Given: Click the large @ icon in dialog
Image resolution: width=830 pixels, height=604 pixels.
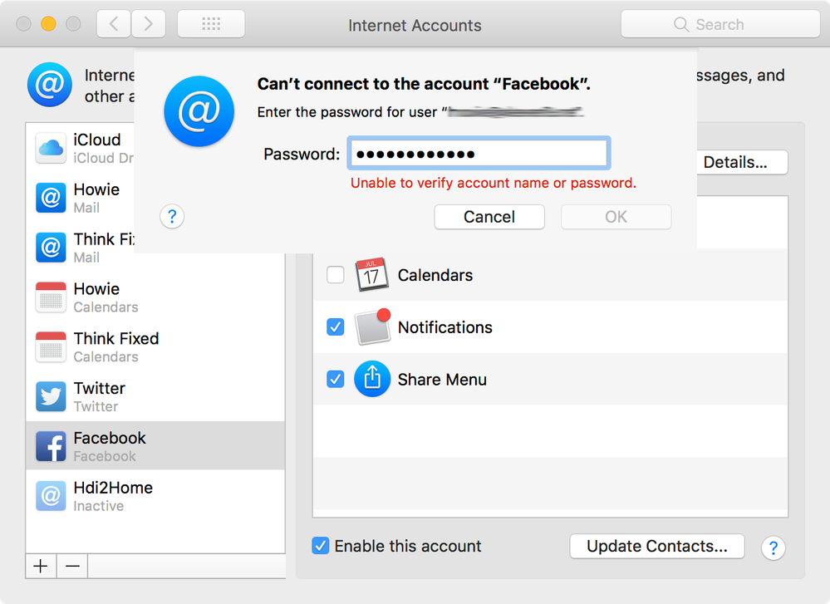Looking at the screenshot, I should 199,111.
